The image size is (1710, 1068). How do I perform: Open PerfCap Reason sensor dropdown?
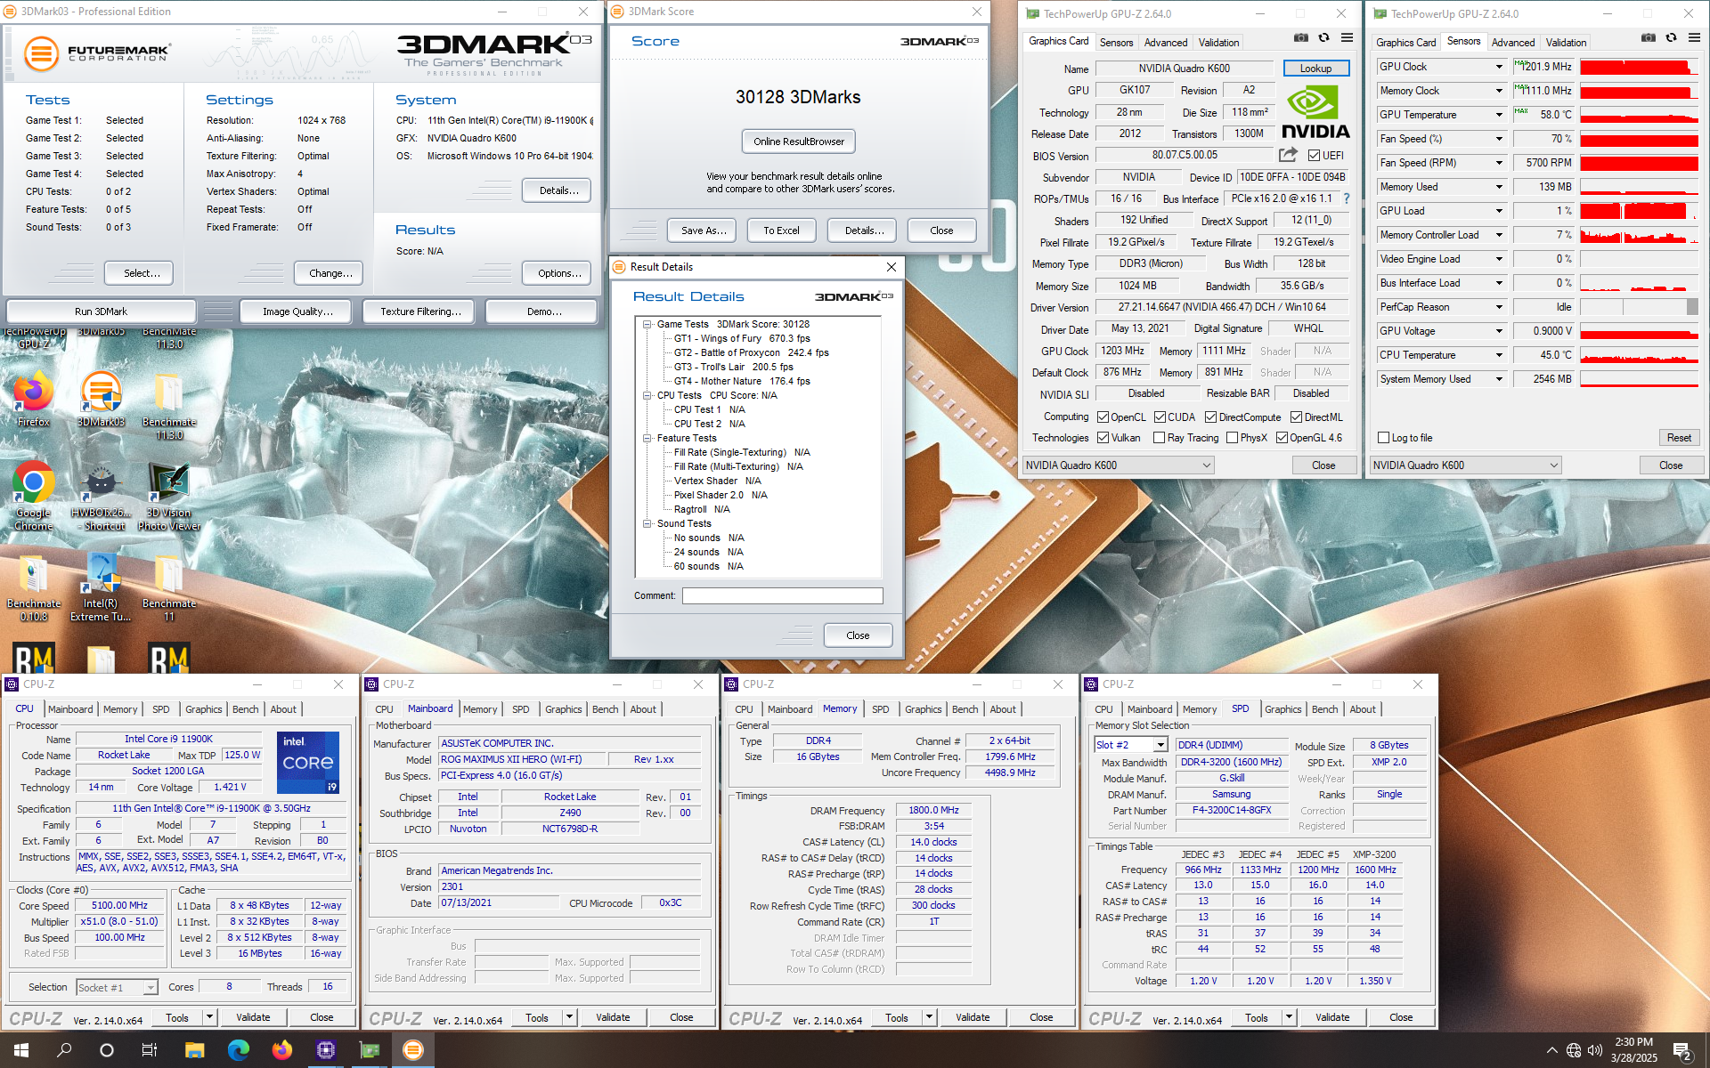click(x=1499, y=307)
